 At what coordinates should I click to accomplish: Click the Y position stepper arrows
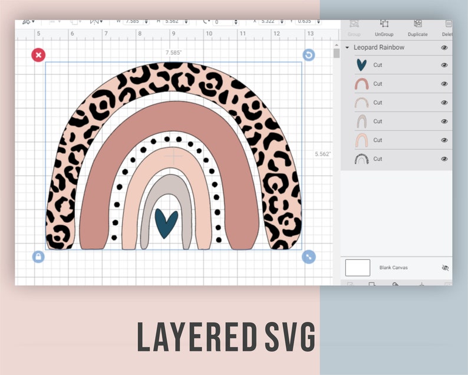coord(318,21)
